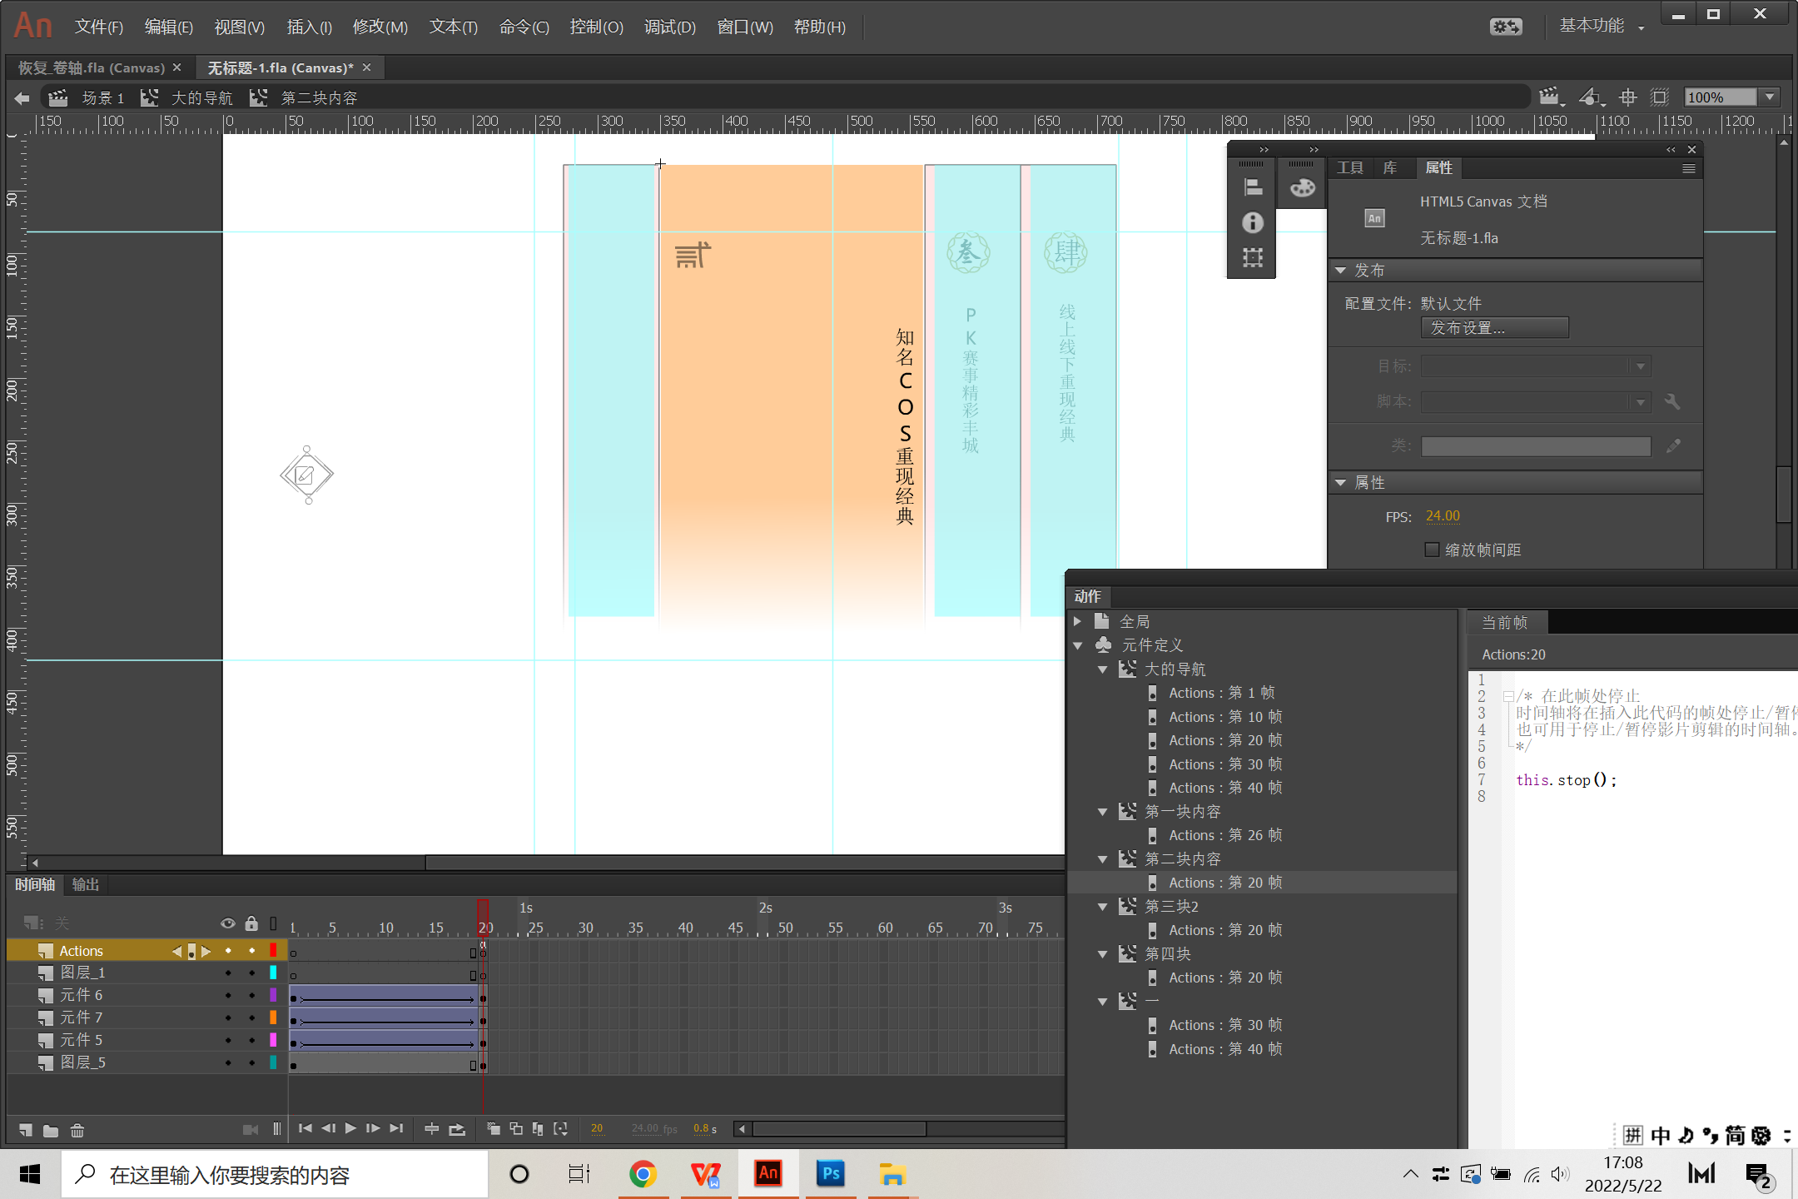Click the 发布设置... button
The image size is (1798, 1199).
coord(1494,328)
